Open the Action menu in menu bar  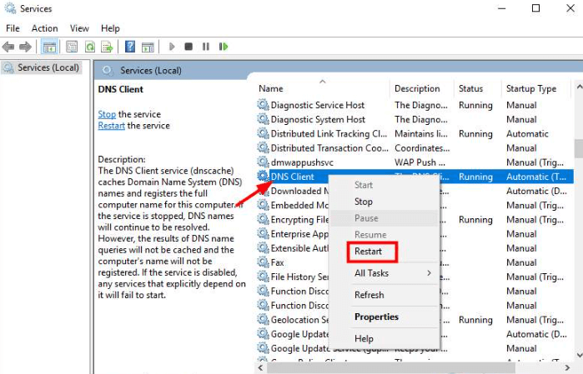pos(45,28)
